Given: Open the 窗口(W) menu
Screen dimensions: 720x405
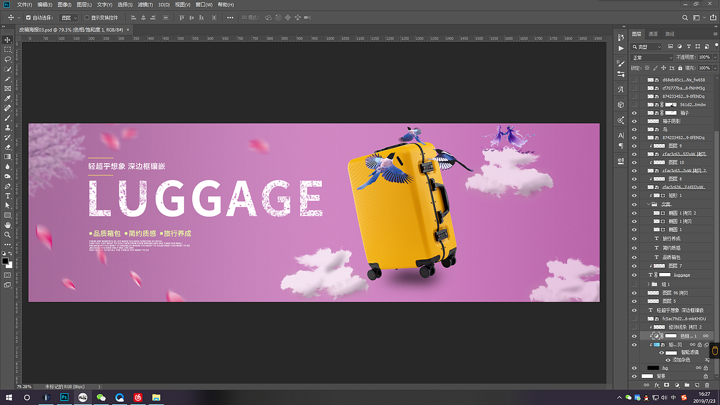Looking at the screenshot, I should pyautogui.click(x=205, y=4).
